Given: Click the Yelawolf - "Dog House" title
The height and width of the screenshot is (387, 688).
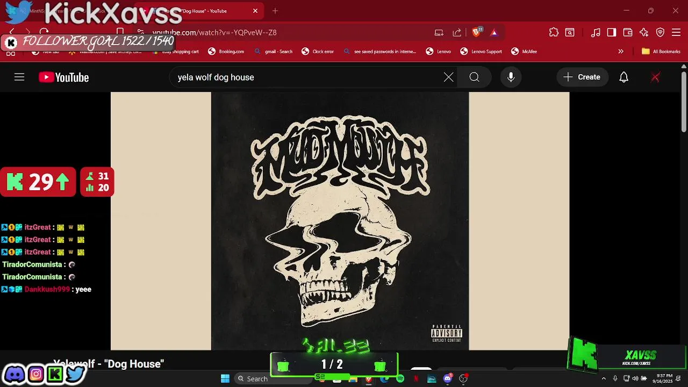Looking at the screenshot, I should click(109, 364).
